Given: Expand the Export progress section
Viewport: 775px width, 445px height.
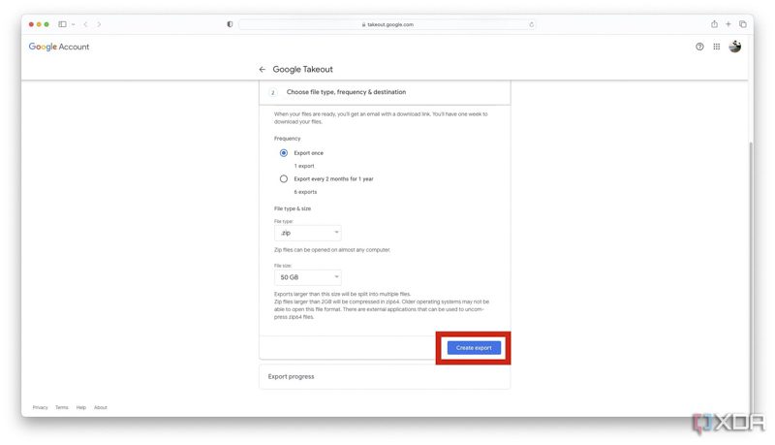Looking at the screenshot, I should 385,376.
